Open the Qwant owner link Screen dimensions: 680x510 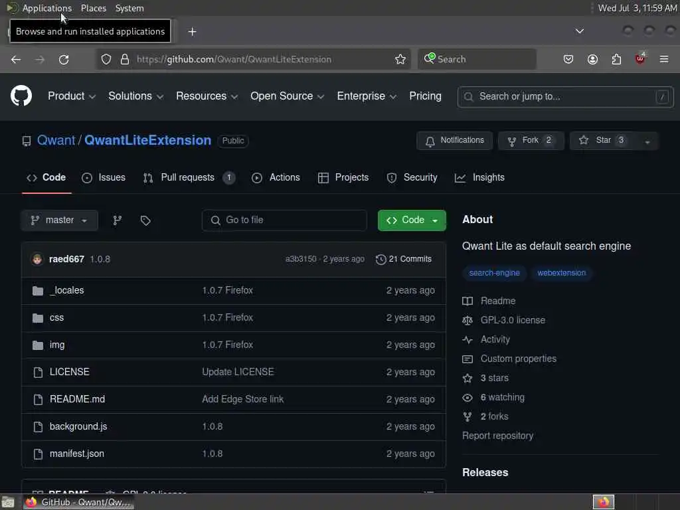[x=56, y=141]
